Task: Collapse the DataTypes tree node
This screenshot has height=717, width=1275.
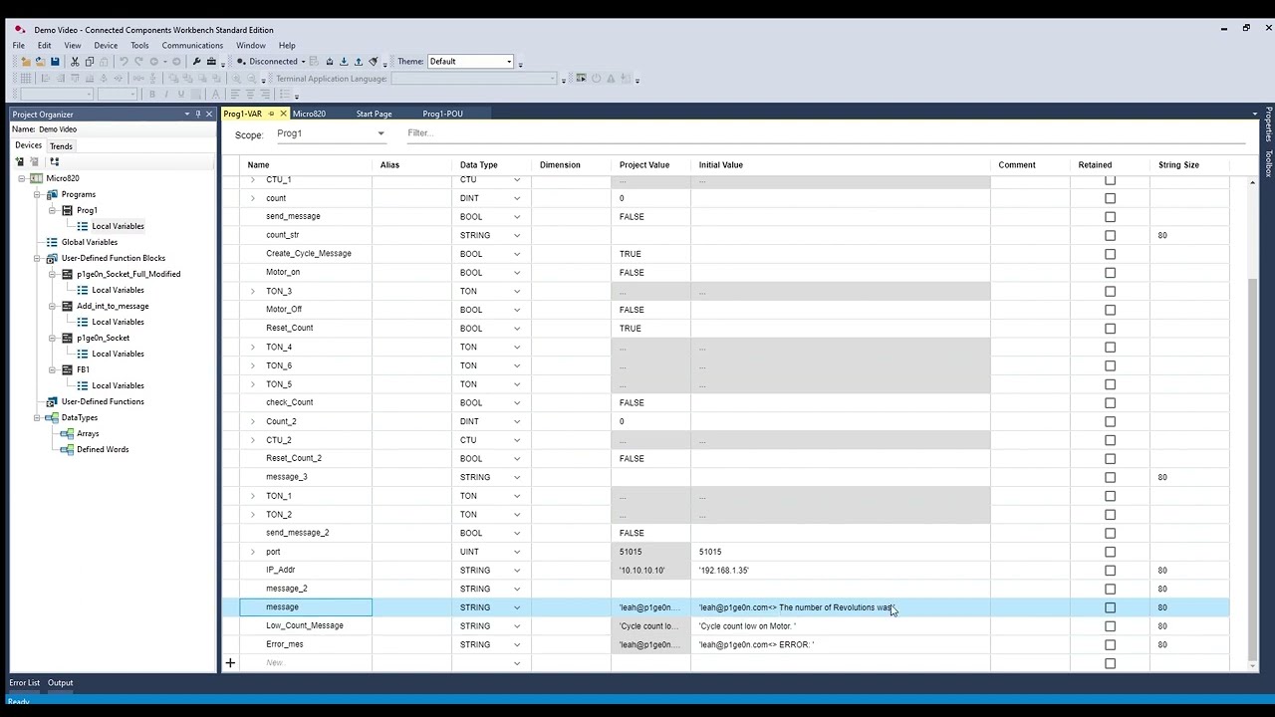Action: [x=37, y=417]
